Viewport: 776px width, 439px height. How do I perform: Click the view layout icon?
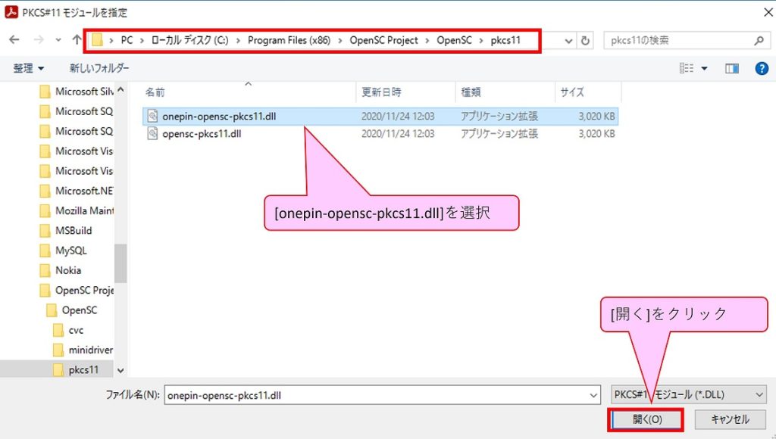687,68
